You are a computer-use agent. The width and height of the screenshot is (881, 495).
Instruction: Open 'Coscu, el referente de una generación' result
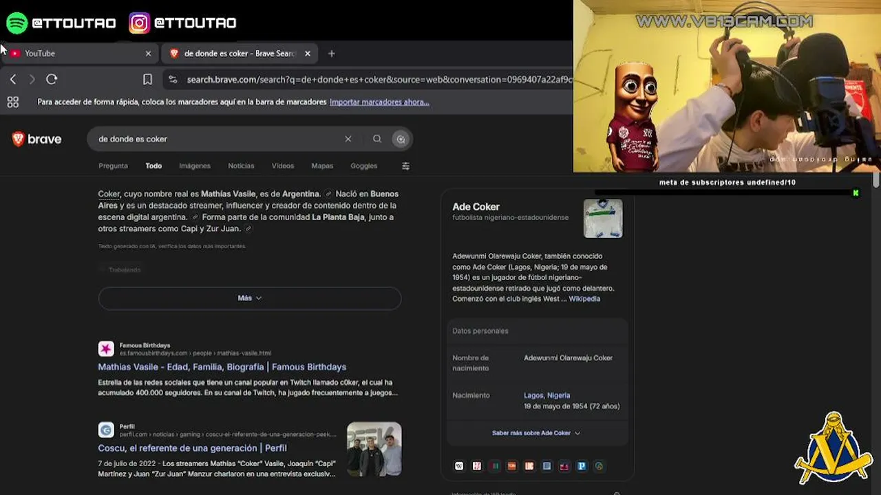click(193, 448)
